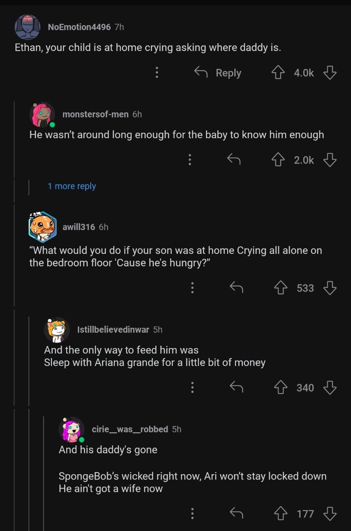The image size is (351, 531).
Task: Downvote cirie__was__robbed's comment
Action: pos(330,514)
